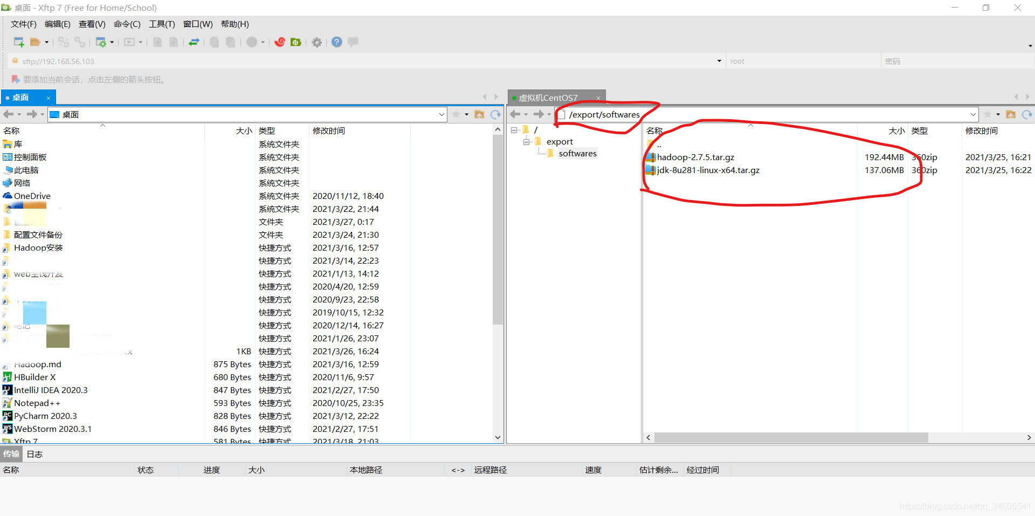
Task: Click bookmark star in remote pane
Action: click(x=988, y=114)
